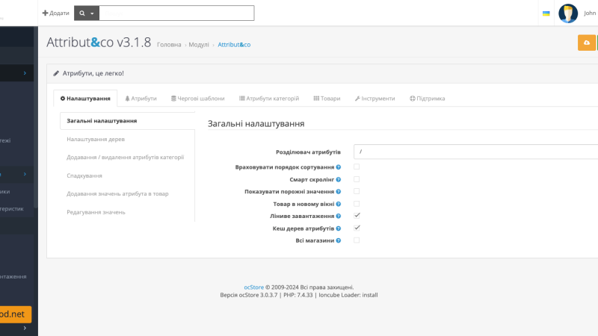Image resolution: width=598 pixels, height=336 pixels.
Task: Open Attribut&co breadcrumb link
Action: tap(234, 45)
